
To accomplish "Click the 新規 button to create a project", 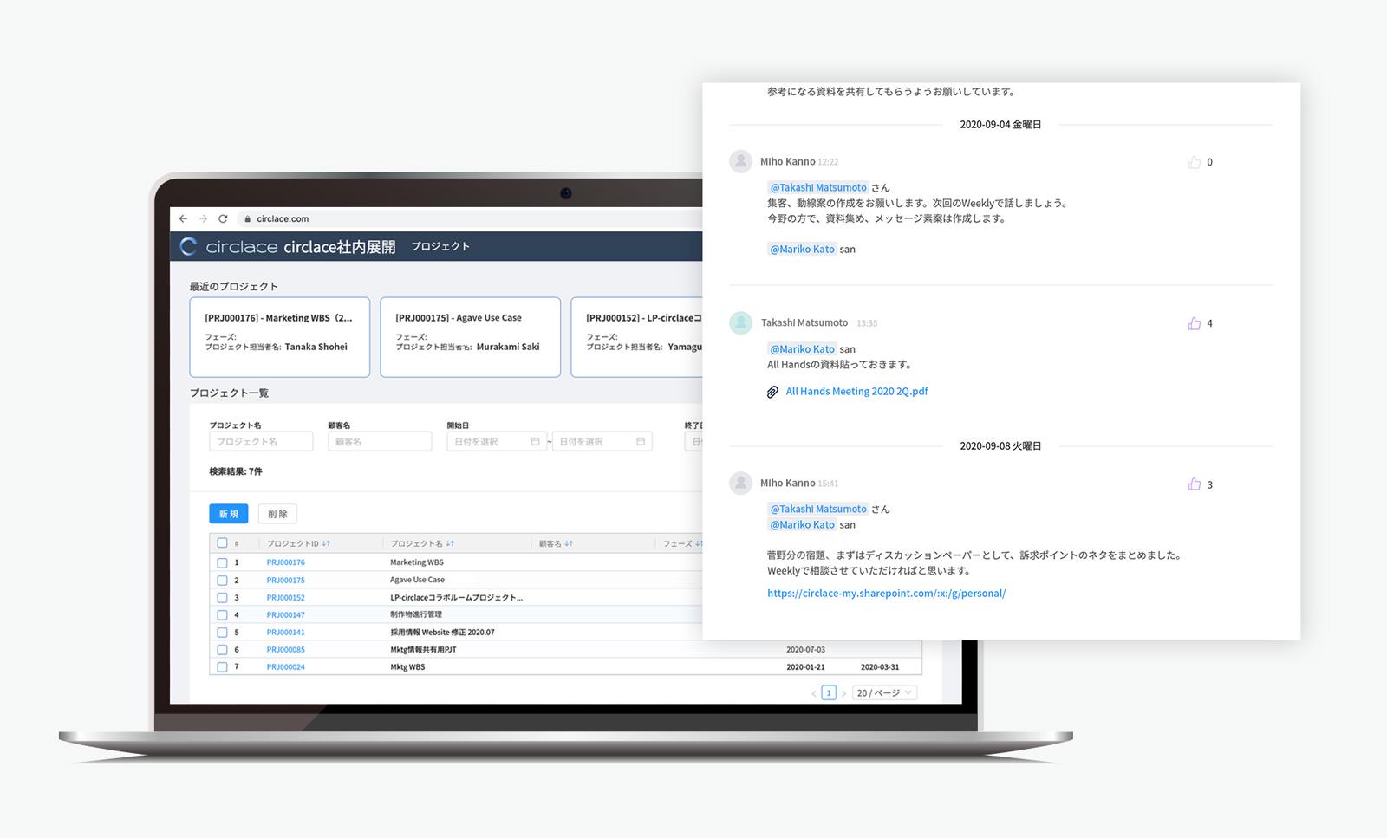I will (x=227, y=513).
